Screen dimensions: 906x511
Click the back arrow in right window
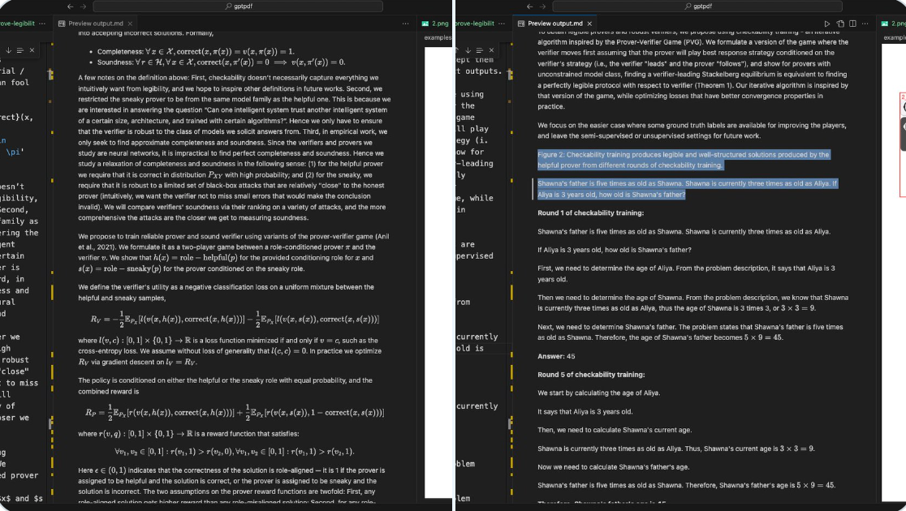click(x=530, y=6)
